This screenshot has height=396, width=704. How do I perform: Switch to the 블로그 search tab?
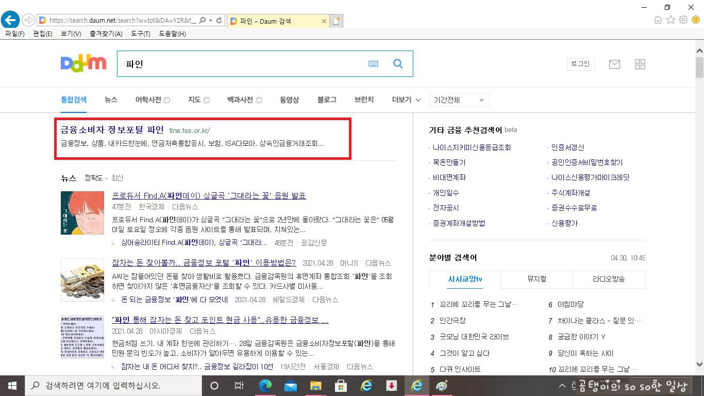(327, 100)
